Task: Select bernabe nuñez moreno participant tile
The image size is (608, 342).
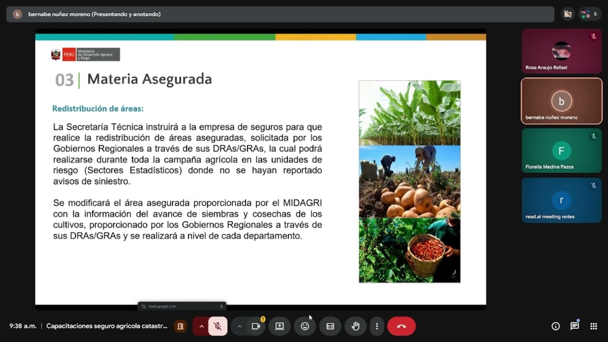Action: (562, 101)
